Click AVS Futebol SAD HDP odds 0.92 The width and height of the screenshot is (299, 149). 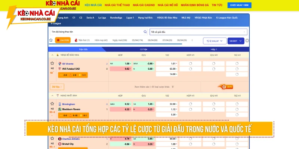[x=121, y=69]
